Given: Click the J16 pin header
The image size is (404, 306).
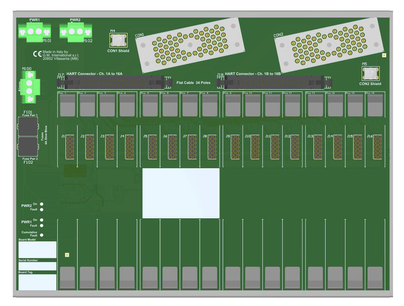Looking at the screenshot, I should (x=377, y=147).
